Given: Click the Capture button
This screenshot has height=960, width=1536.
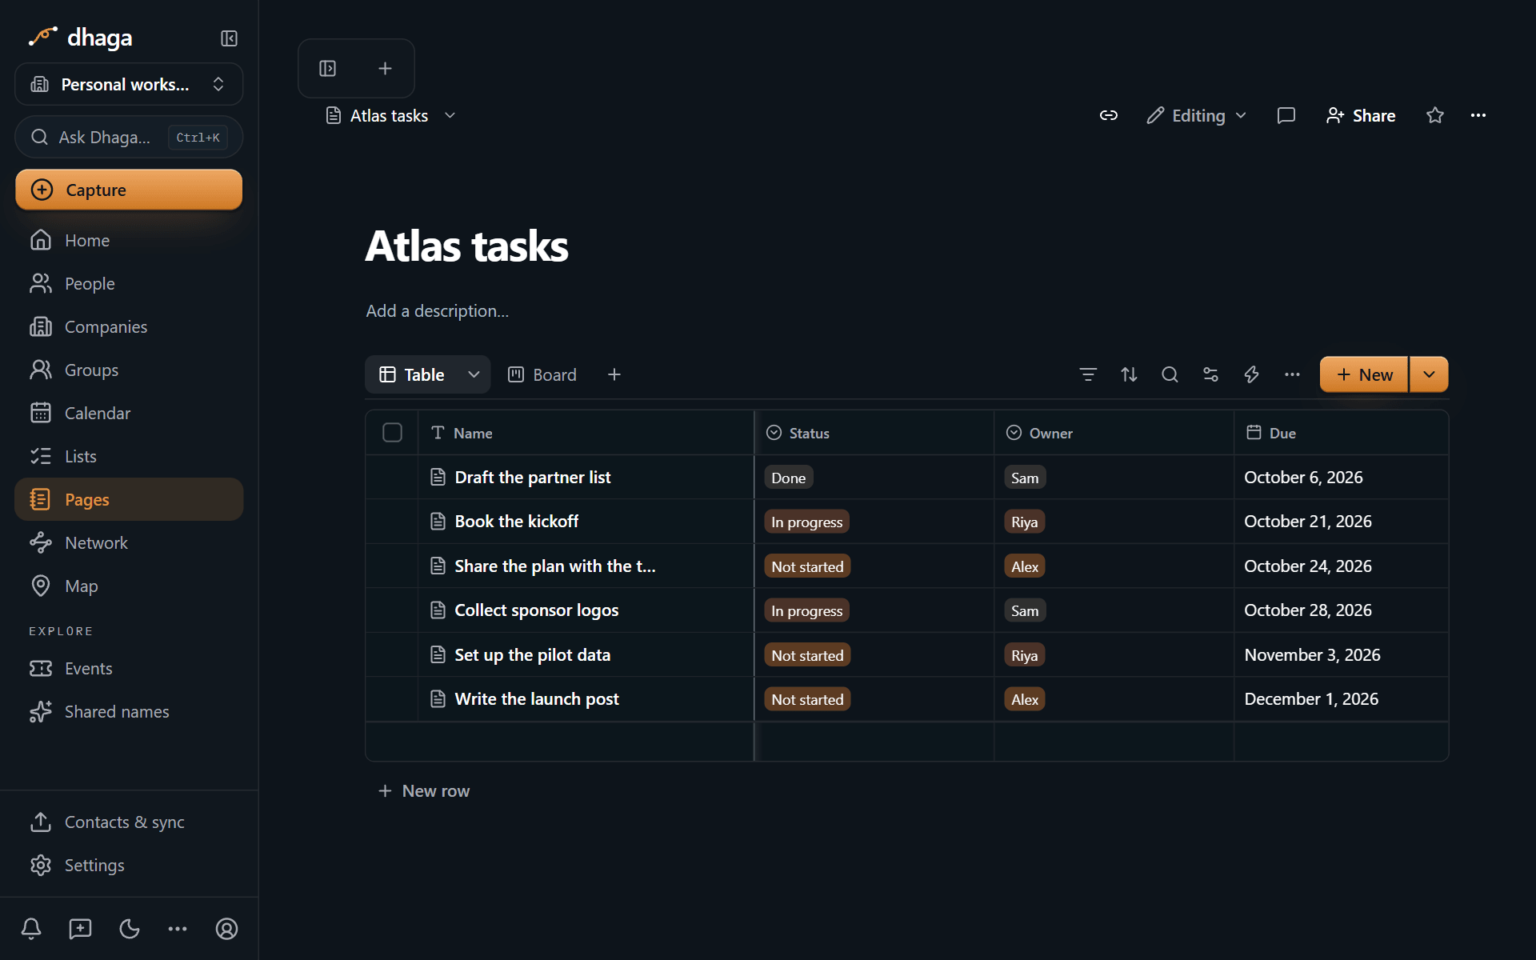Looking at the screenshot, I should (129, 190).
